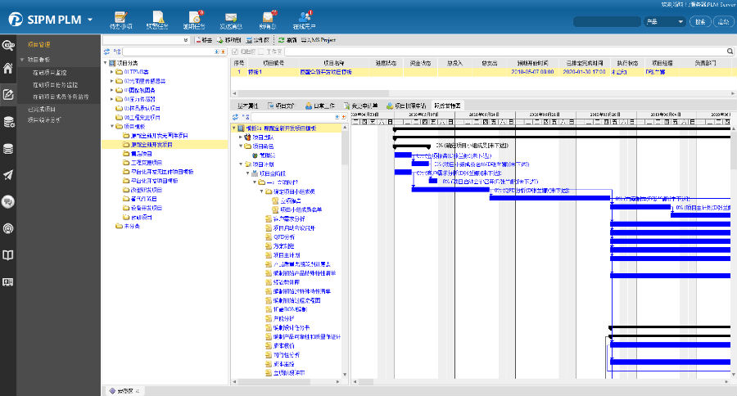Click Import MS Project button
737x396 pixels.
click(x=316, y=39)
